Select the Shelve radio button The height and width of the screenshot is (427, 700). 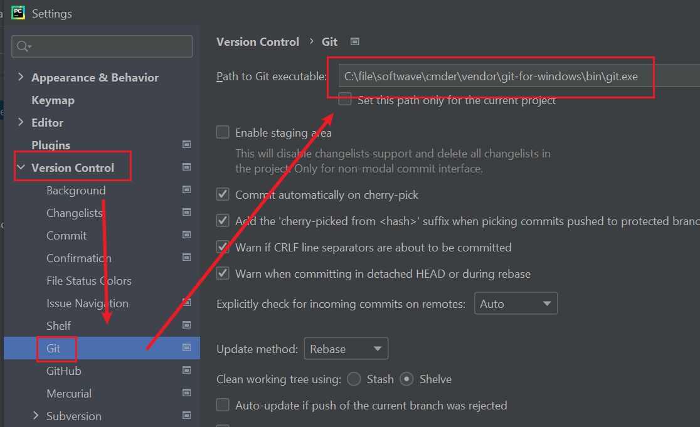point(406,379)
